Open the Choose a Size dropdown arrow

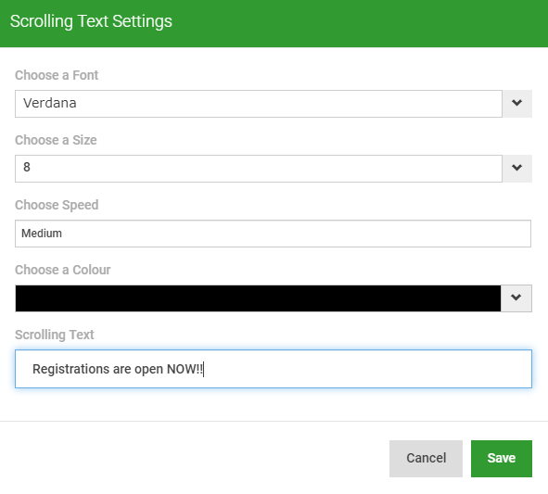[x=516, y=169]
